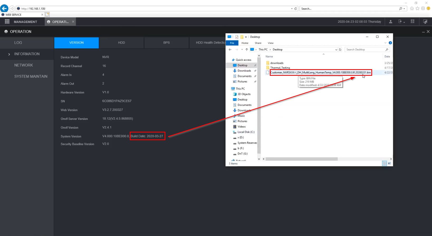This screenshot has height=236, width=432.
Task: Switch to the BPS tab
Action: 166,43
